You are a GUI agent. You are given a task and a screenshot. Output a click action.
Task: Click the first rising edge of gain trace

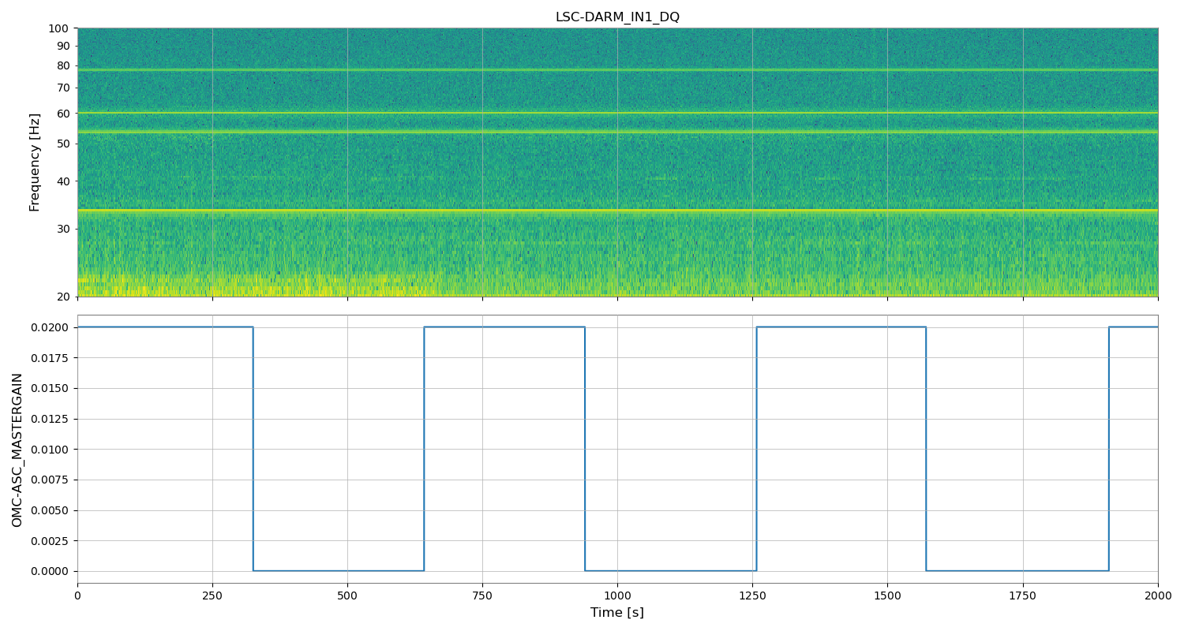424,449
